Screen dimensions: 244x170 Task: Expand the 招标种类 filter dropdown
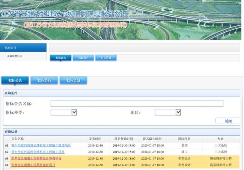[64, 112]
